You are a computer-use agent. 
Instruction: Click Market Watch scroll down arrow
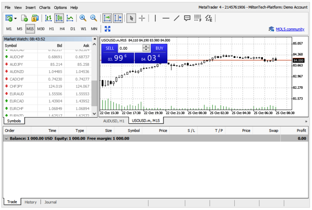click(x=94, y=114)
